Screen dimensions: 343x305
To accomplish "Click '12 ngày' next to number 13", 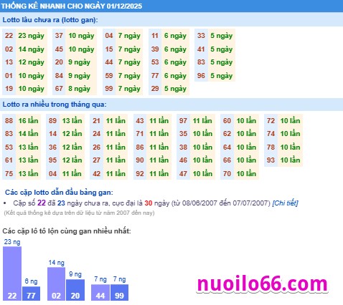I will (32, 62).
